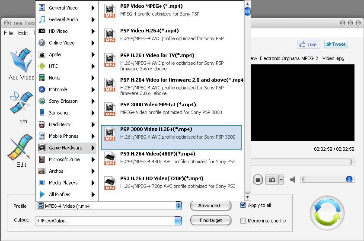Click the PS3 H.264 Video 480P format icon
The width and height of the screenshot is (364, 241).
[x=109, y=159]
